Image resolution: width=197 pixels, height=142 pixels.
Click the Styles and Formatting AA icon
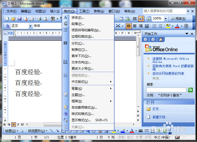(x=7, y=26)
